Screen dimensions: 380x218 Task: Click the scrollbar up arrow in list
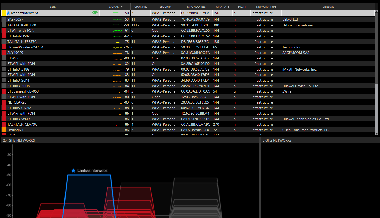(376, 12)
